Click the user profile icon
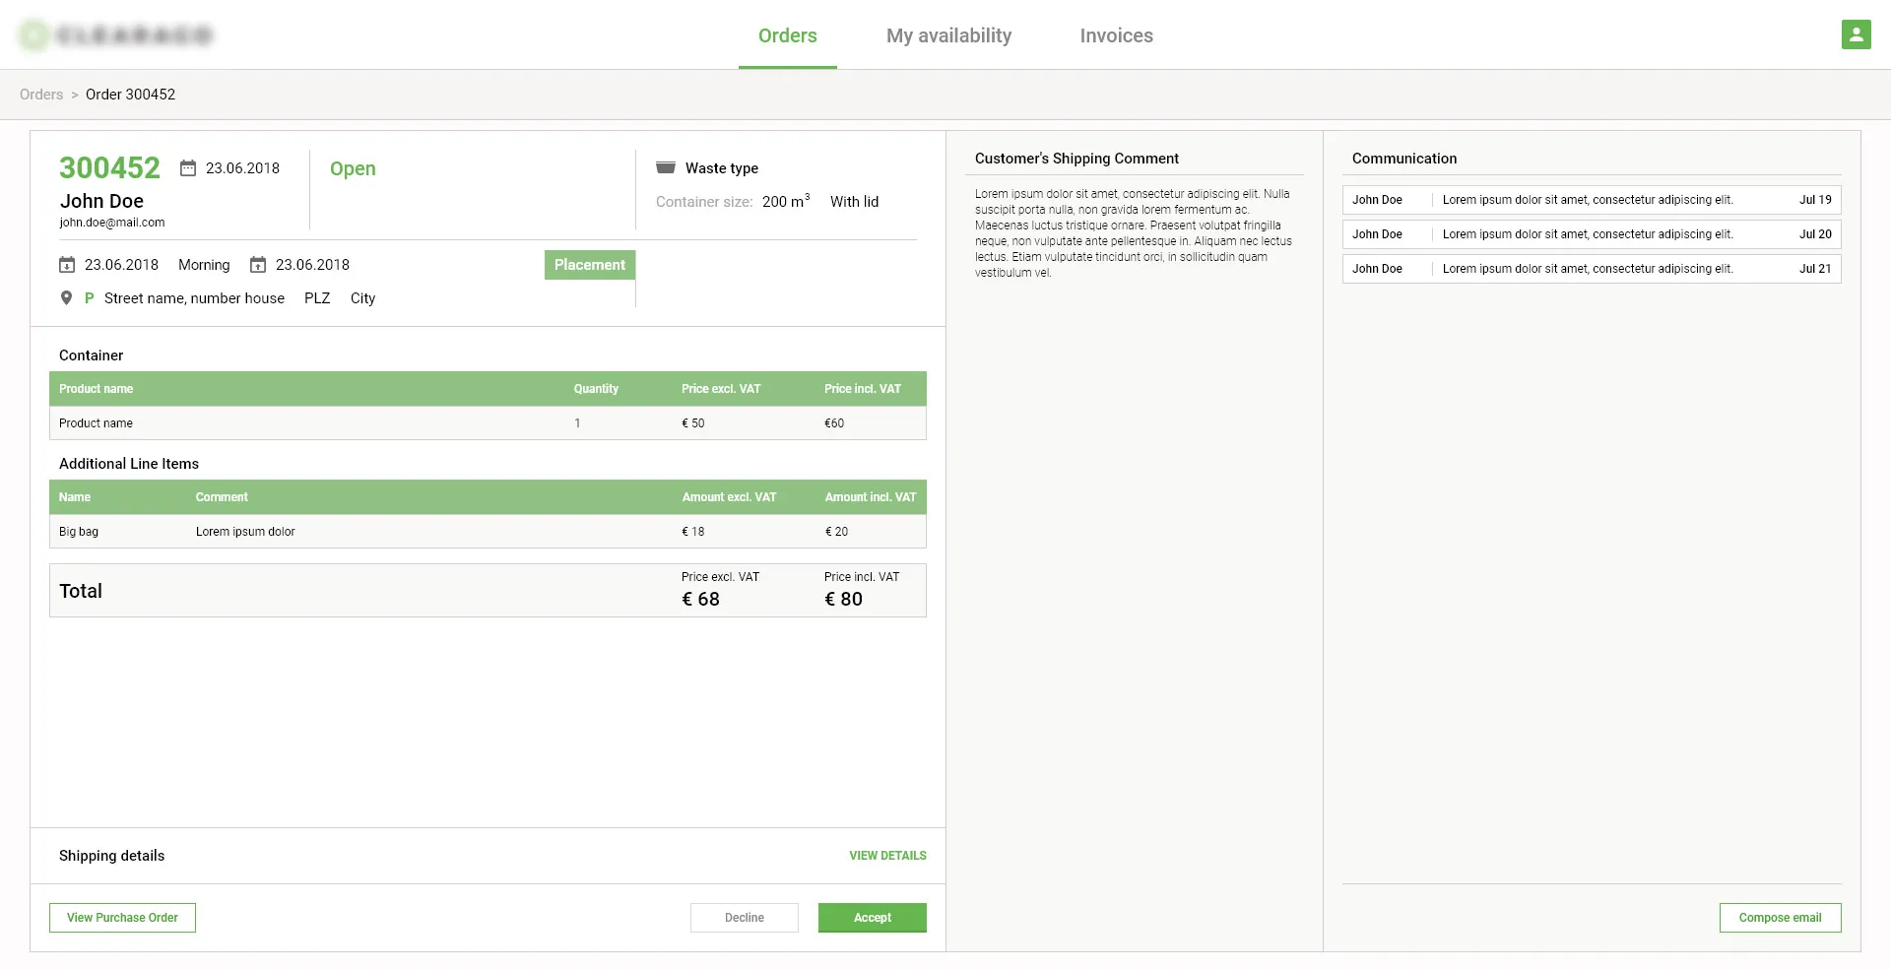Screen dimensions: 1891x970 [1856, 34]
